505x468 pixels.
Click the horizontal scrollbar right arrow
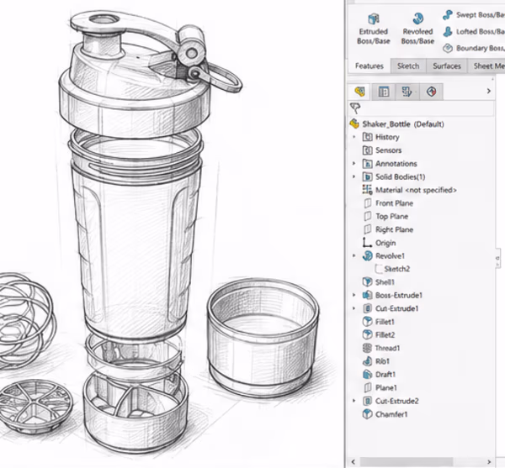pos(489,462)
